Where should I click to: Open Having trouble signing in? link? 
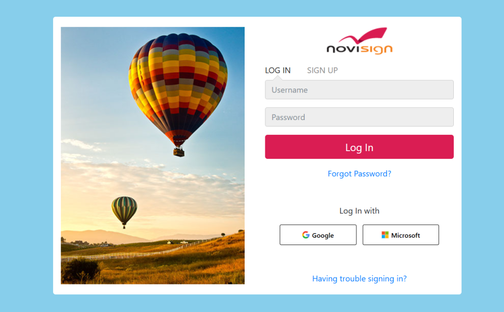[x=359, y=279]
